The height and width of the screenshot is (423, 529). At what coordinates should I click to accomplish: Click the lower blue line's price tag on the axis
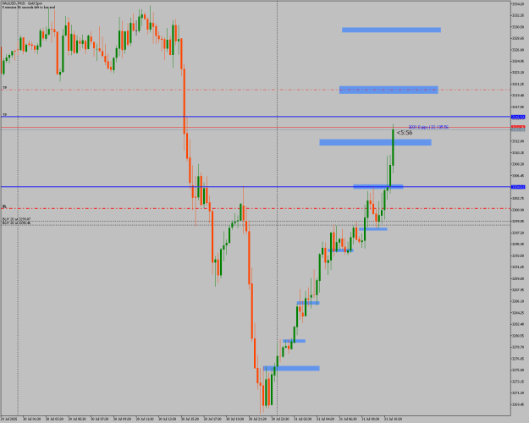[518, 187]
